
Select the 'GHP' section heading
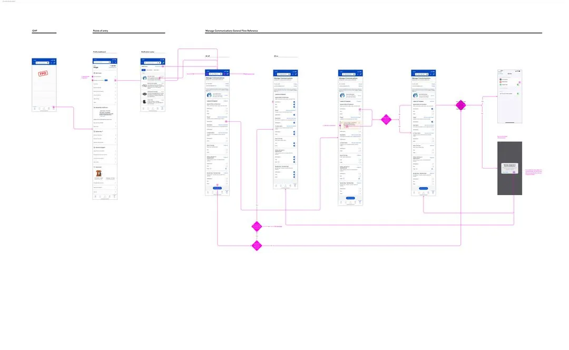pyautogui.click(x=34, y=31)
